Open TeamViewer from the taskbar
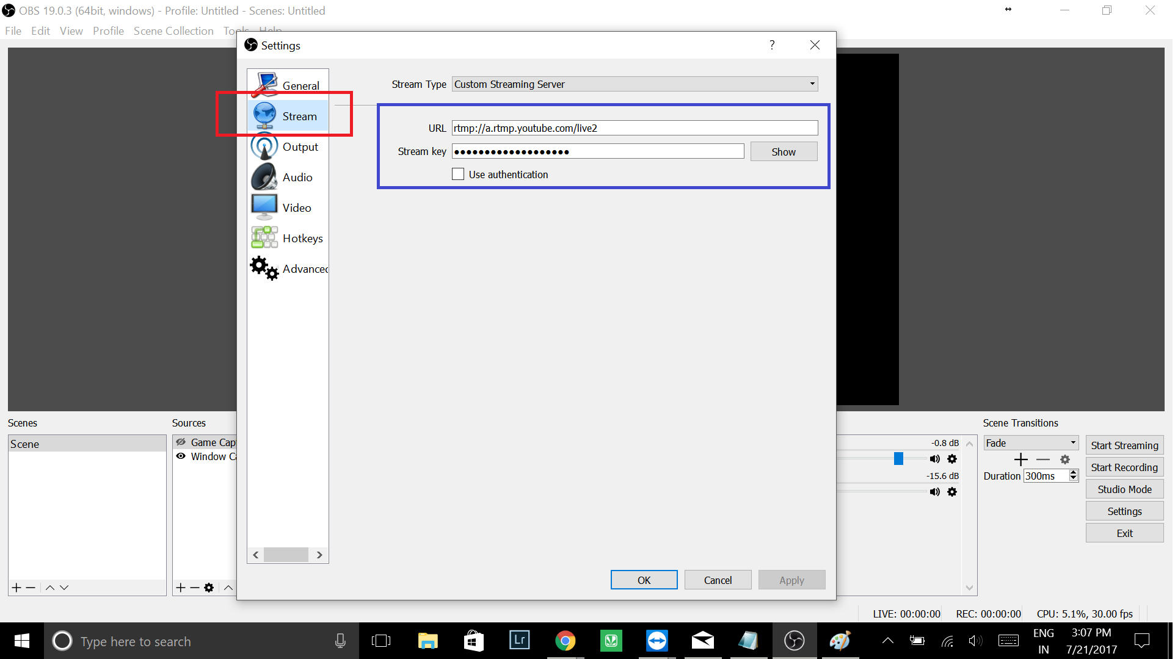The image size is (1175, 659). click(x=658, y=641)
